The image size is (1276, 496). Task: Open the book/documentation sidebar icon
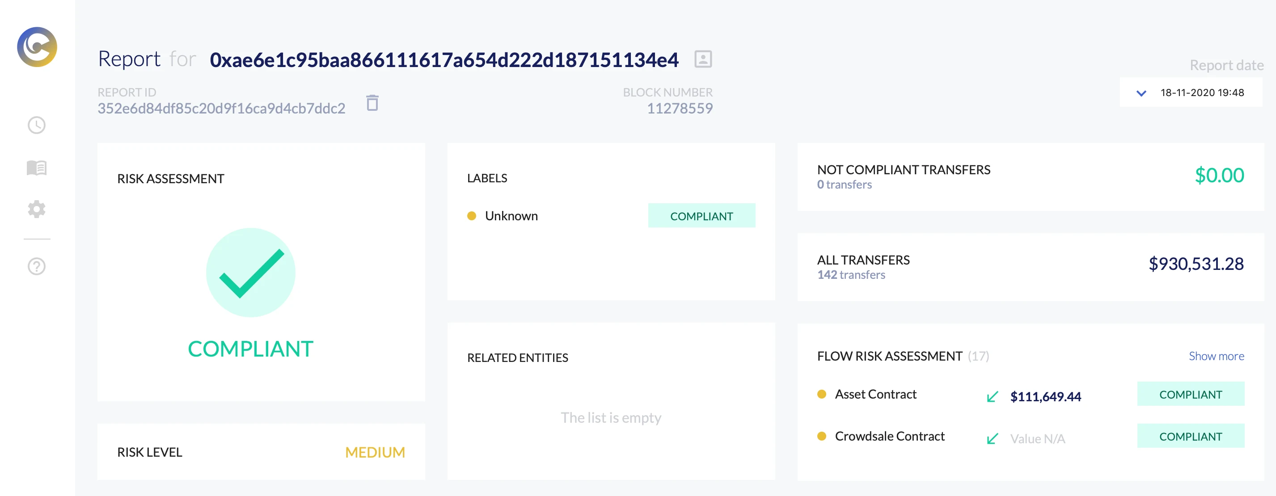[x=37, y=168]
